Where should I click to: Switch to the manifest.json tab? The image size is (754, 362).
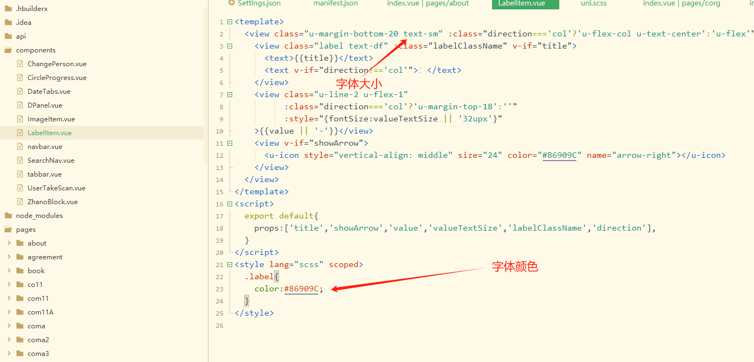335,3
